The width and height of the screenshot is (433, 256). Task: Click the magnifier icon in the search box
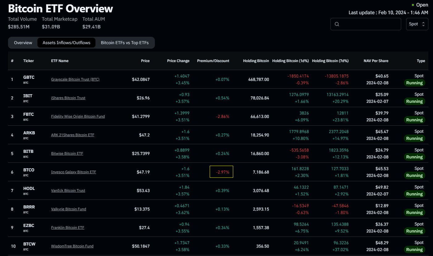(337, 24)
